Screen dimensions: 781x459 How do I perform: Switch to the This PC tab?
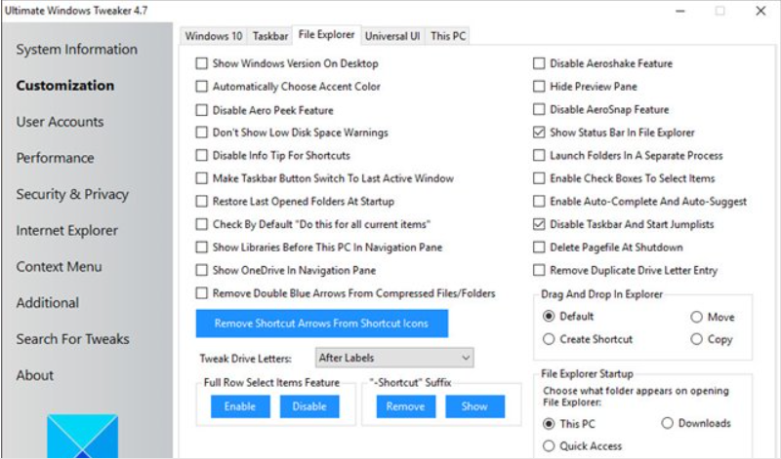[448, 36]
